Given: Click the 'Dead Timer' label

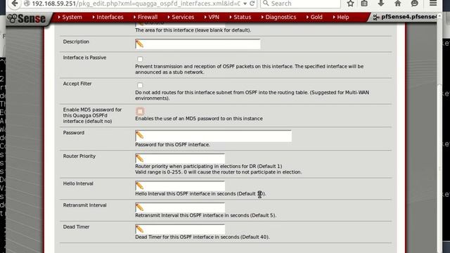Looking at the screenshot, I should [76, 227].
